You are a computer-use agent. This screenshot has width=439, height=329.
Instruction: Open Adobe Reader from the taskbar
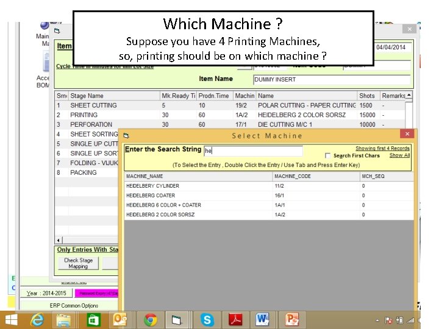pyautogui.click(x=235, y=320)
